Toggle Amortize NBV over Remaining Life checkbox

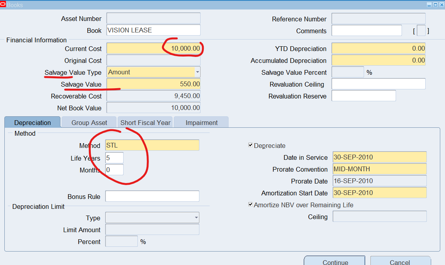[250, 204]
